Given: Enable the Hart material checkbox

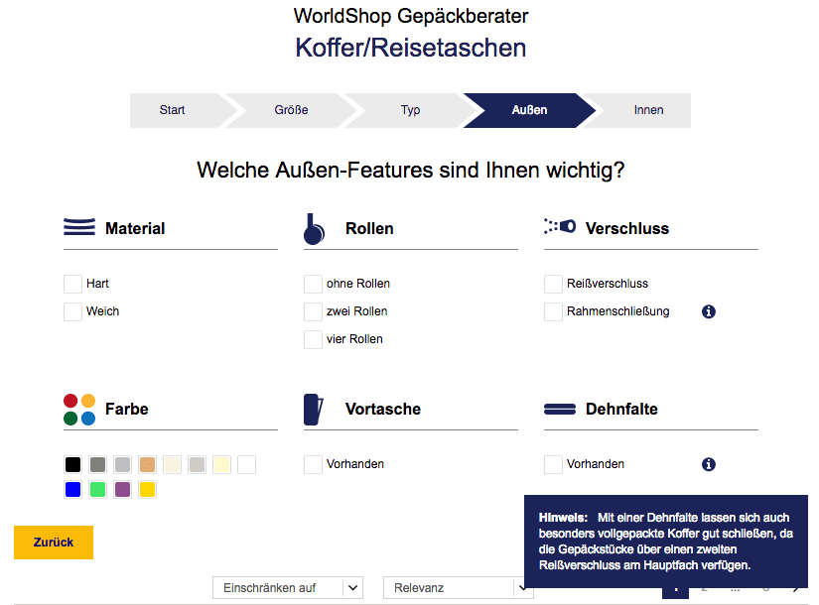Looking at the screenshot, I should [71, 284].
